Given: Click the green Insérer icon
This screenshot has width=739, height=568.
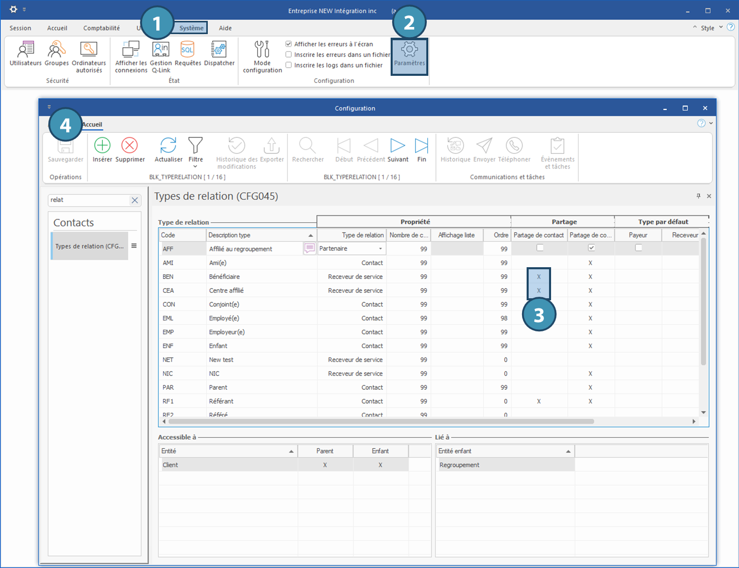Looking at the screenshot, I should tap(102, 146).
